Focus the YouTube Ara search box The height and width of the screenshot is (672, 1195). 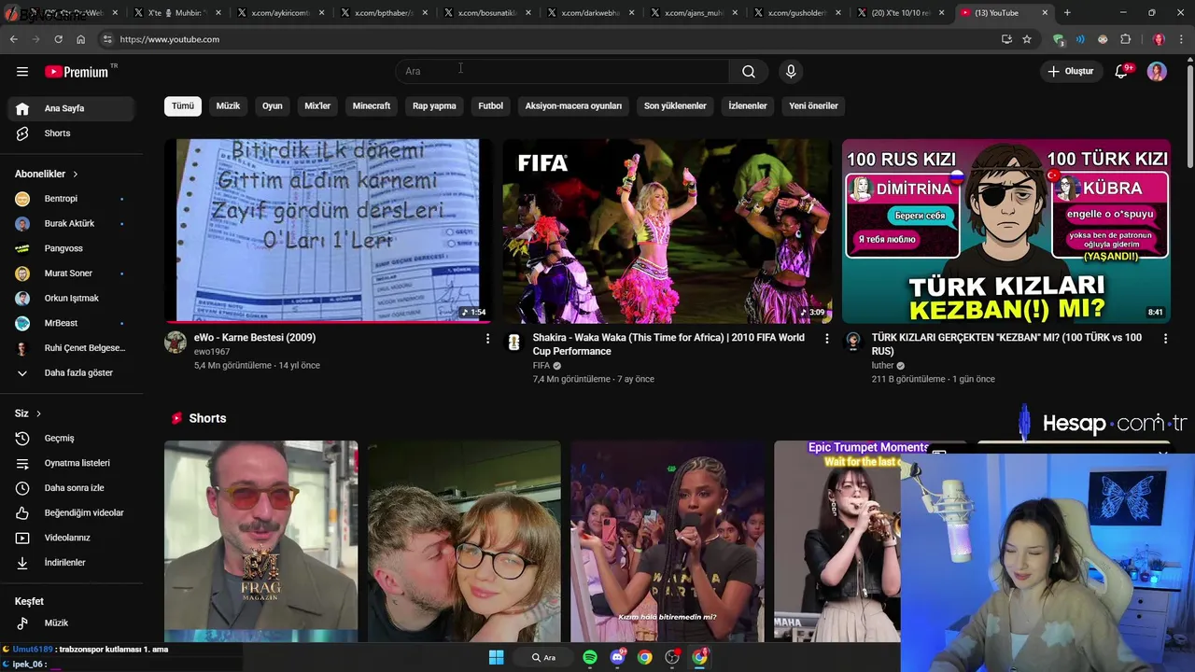tap(562, 72)
